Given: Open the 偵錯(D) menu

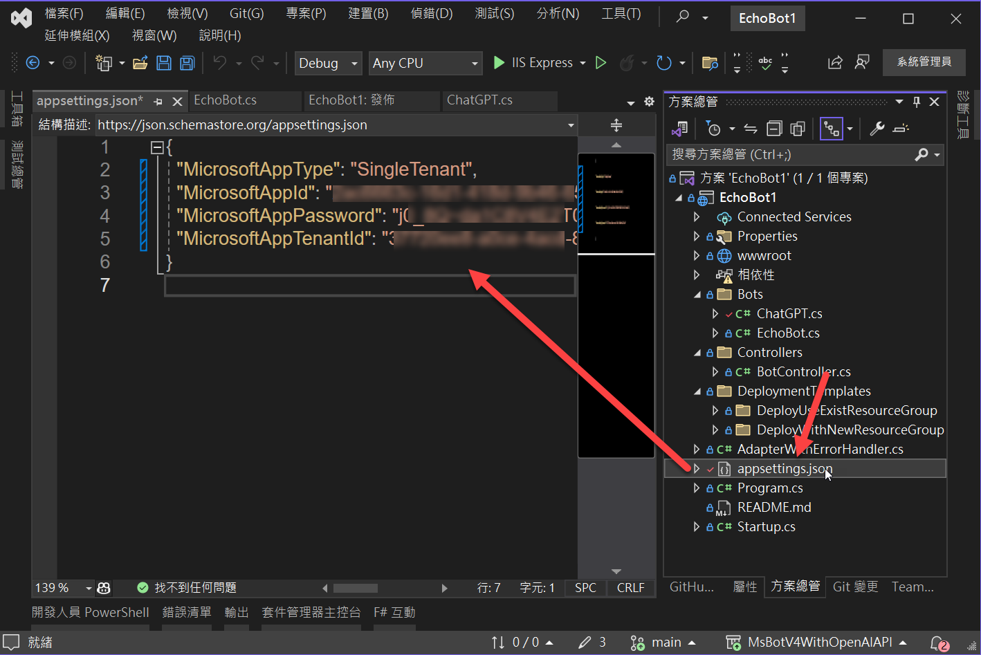Looking at the screenshot, I should tap(432, 14).
